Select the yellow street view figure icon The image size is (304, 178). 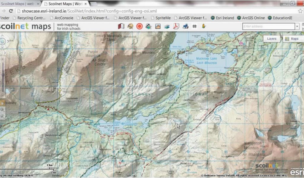pos(204,26)
